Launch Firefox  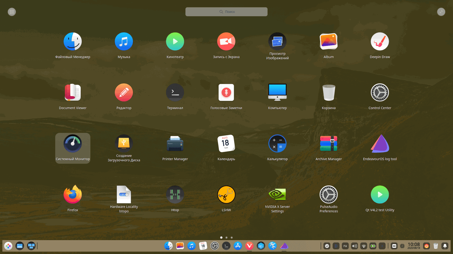[x=72, y=195]
